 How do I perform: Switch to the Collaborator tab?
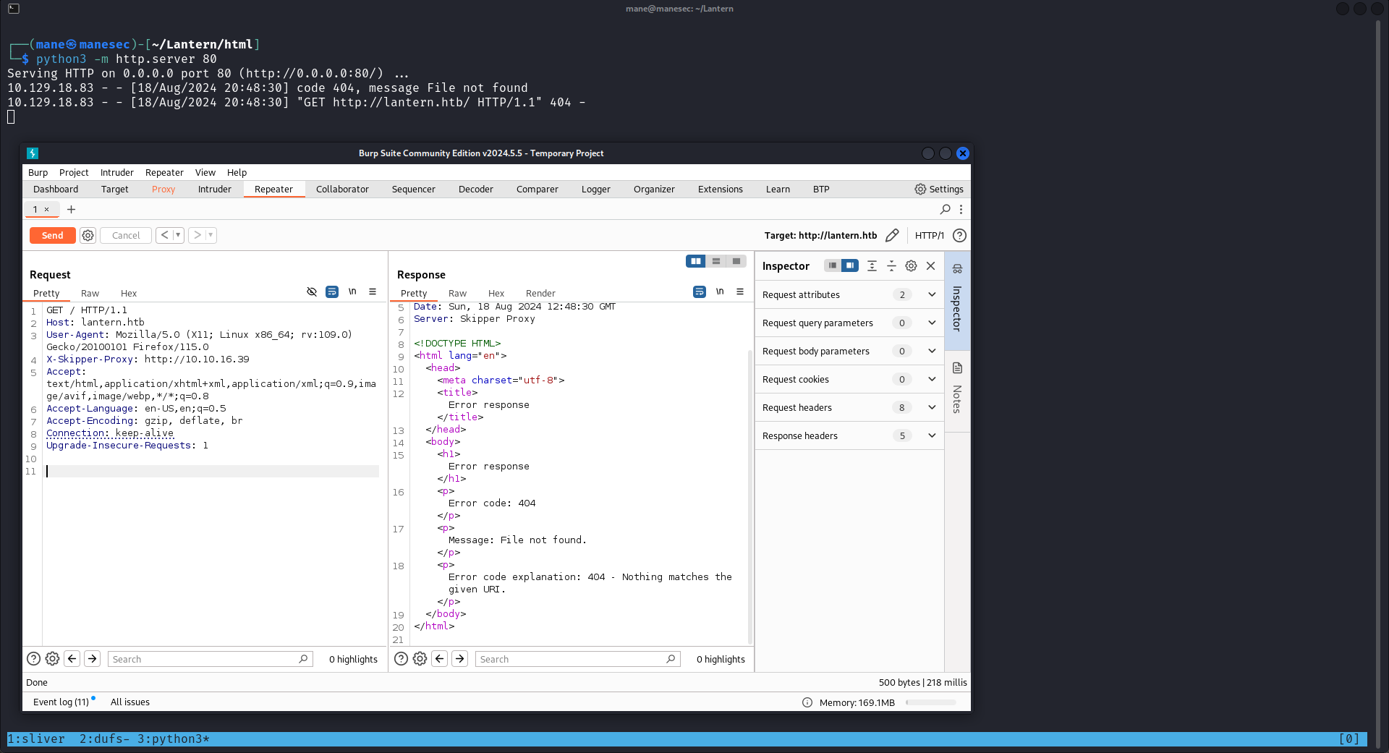(x=342, y=190)
